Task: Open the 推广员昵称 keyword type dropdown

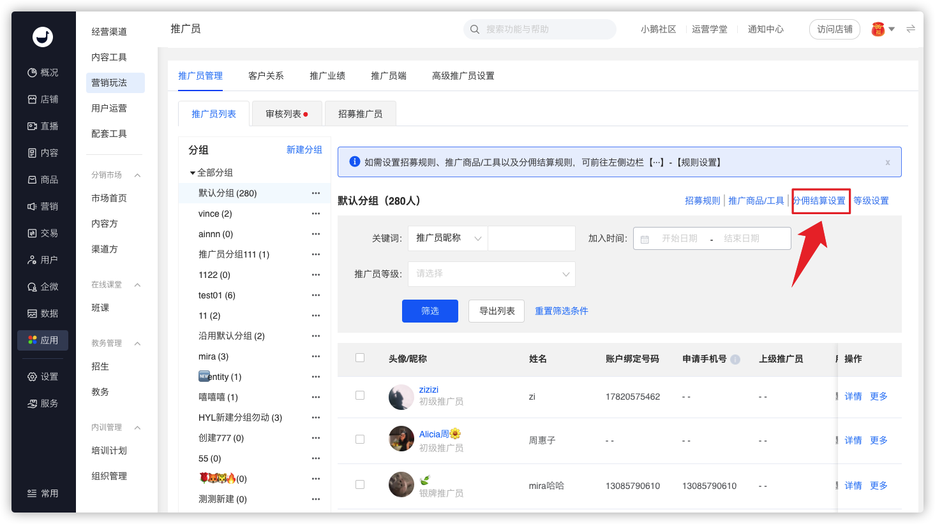Action: (x=448, y=238)
